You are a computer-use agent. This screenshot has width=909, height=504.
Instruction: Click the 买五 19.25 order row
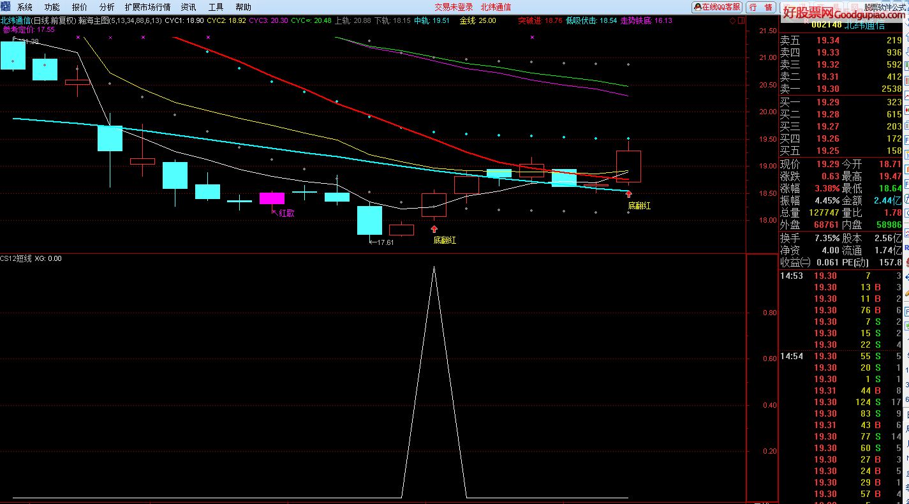(x=841, y=151)
